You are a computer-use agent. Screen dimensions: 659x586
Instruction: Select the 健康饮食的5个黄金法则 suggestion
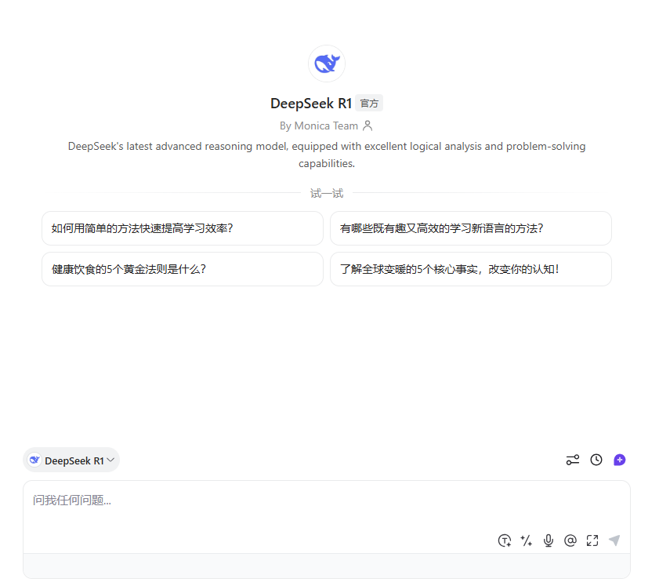pos(183,269)
